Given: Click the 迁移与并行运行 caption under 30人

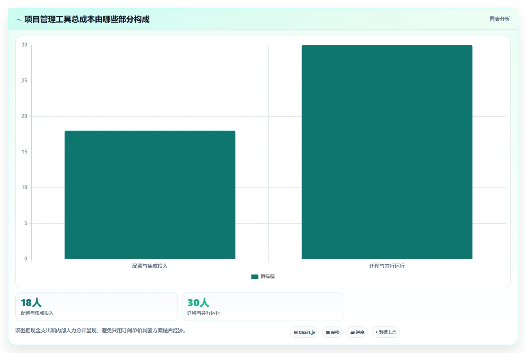Looking at the screenshot, I should (204, 313).
